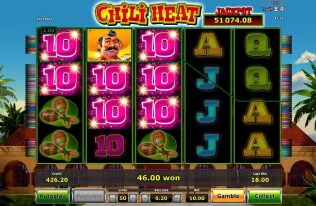Click the mustached man symbol on reel two
This screenshot has height=206, width=316.
(x=109, y=45)
